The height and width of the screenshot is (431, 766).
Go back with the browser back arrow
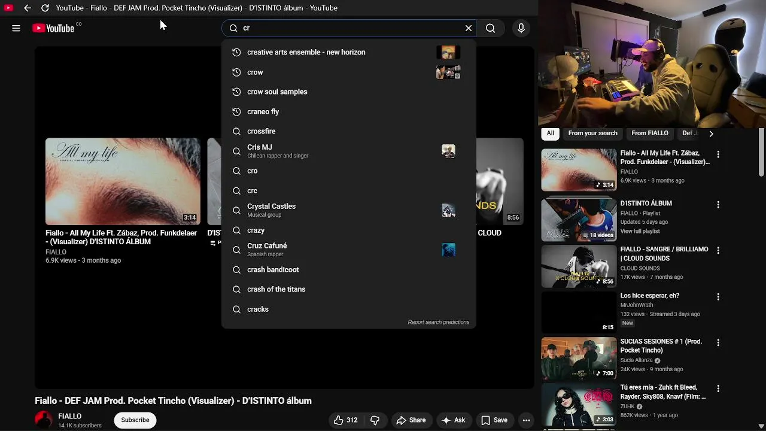coord(28,8)
